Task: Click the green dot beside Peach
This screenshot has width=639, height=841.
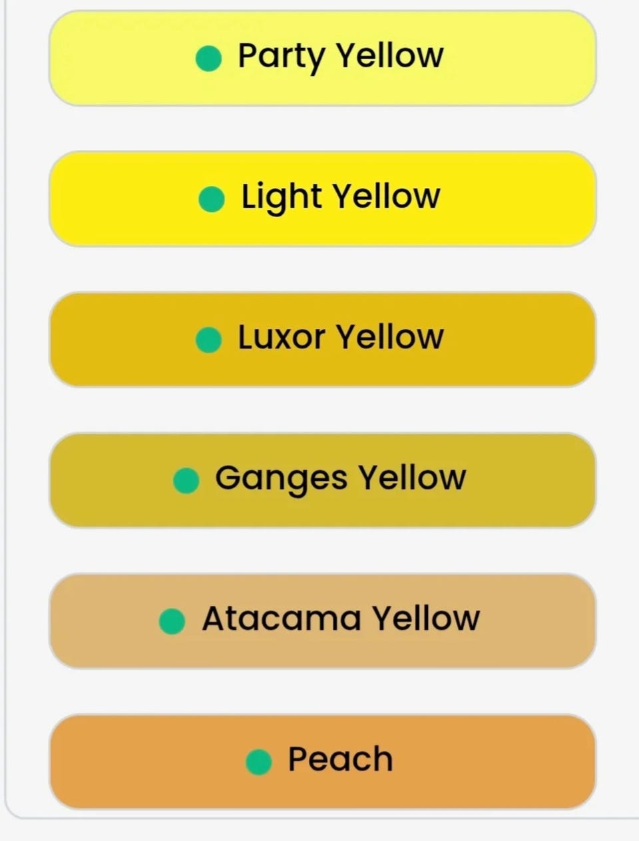Action: tap(258, 762)
